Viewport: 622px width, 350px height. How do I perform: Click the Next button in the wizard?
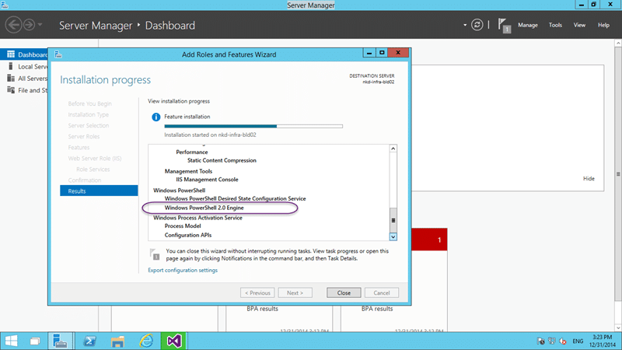click(x=295, y=293)
